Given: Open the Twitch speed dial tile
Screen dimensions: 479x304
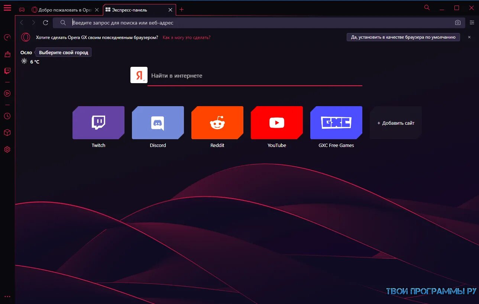Looking at the screenshot, I should point(98,123).
